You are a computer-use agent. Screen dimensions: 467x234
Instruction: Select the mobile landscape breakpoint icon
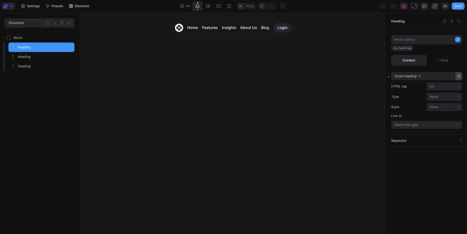point(218,6)
